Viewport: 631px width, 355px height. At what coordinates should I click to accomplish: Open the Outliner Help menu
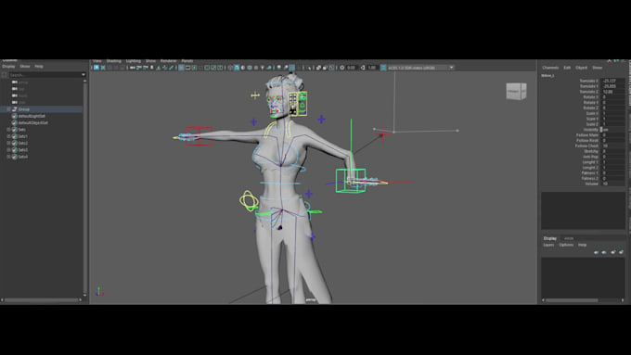[x=39, y=67]
